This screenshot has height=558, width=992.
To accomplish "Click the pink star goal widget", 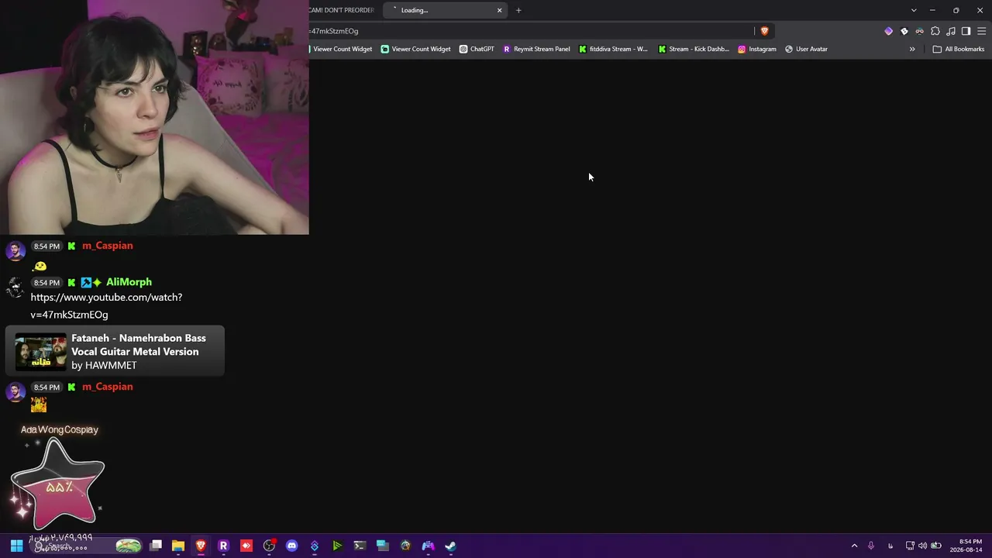I will coord(57,484).
